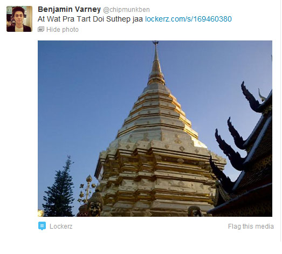Open the lockerz.com/s/169460380 link

[x=189, y=19]
